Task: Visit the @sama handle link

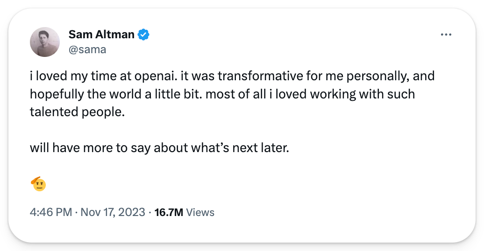Action: click(x=87, y=49)
